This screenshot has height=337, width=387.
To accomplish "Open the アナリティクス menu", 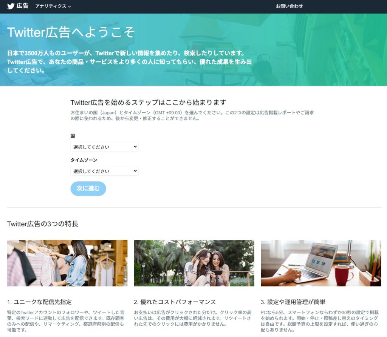I will tap(51, 6).
